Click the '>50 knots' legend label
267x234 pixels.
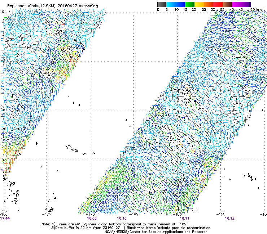(257, 9)
